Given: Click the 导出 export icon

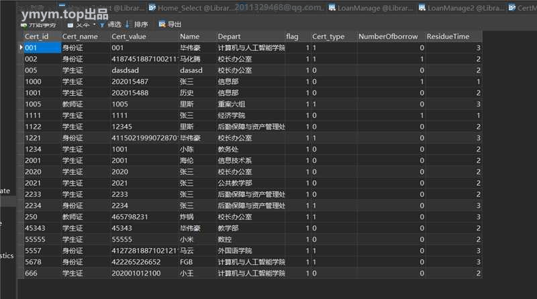Looking at the screenshot, I should pos(162,24).
